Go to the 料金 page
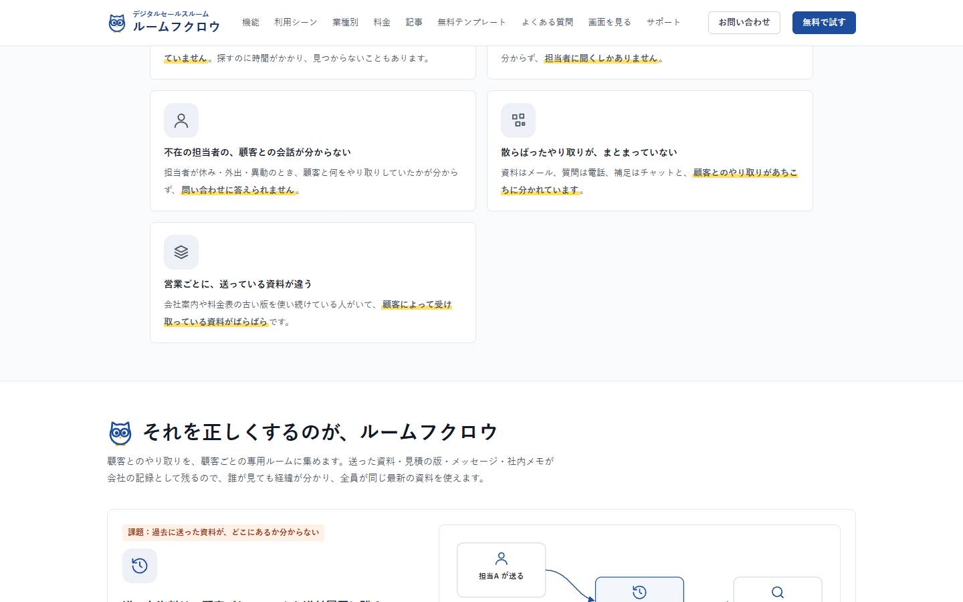The width and height of the screenshot is (963, 602). [382, 22]
